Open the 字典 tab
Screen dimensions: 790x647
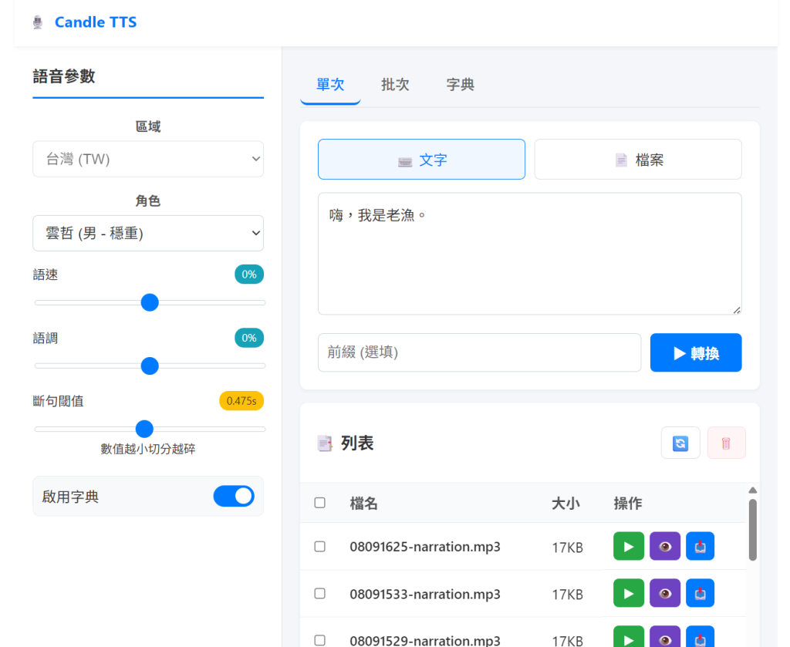click(460, 85)
